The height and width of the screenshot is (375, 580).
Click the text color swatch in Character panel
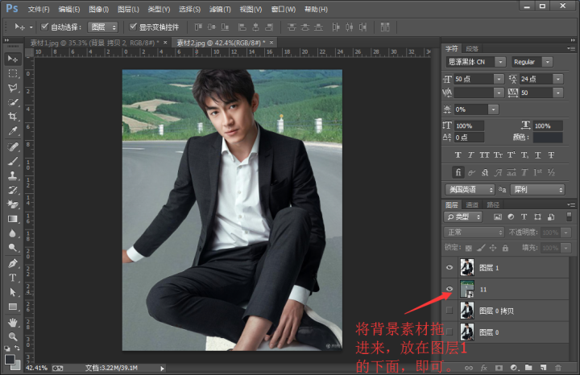[548, 138]
